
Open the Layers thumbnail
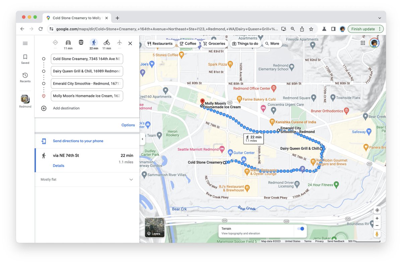point(155,227)
